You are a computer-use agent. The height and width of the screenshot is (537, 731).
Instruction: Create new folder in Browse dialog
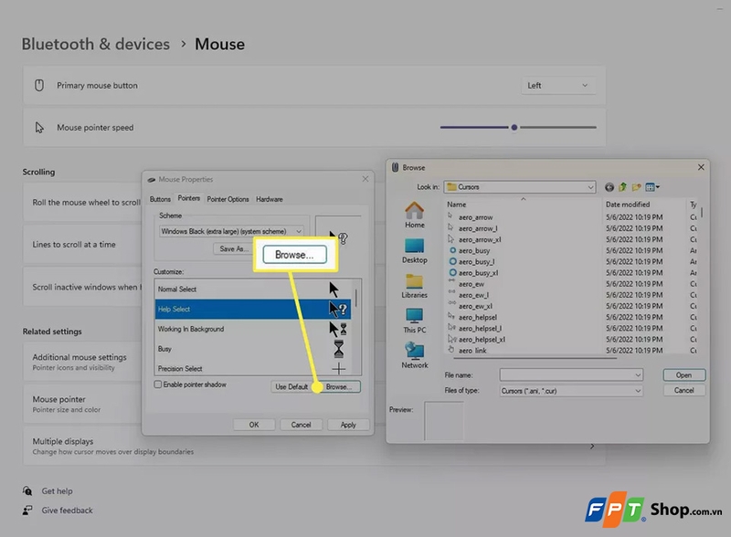pyautogui.click(x=636, y=187)
